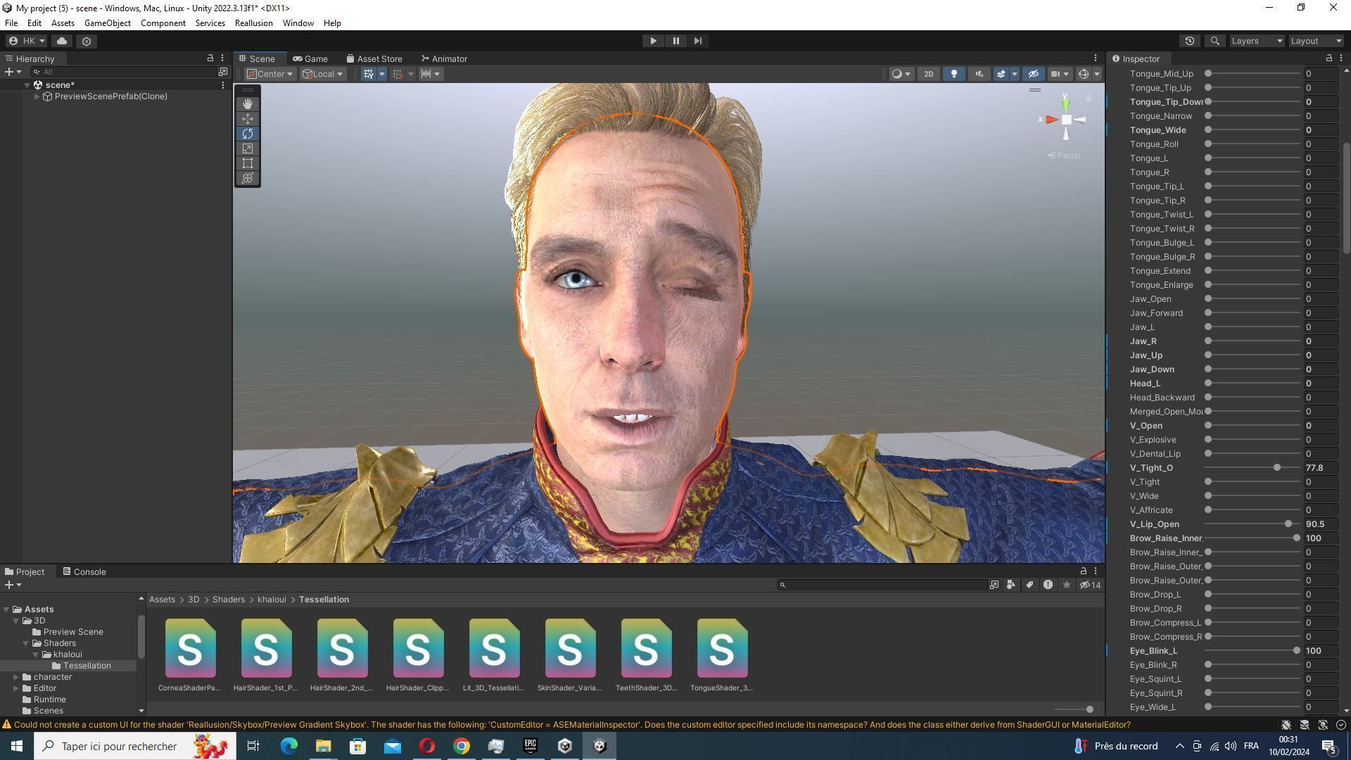The width and height of the screenshot is (1351, 760).
Task: Toggle scene lighting bulb
Action: (x=953, y=74)
